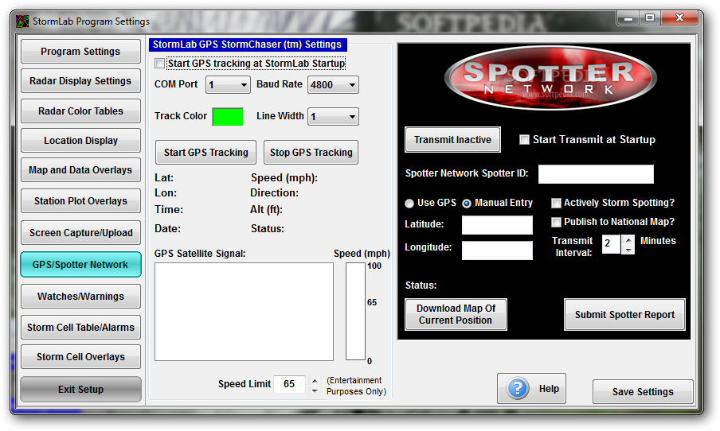Click the Speed Limit value field
The height and width of the screenshot is (431, 720).
[289, 384]
